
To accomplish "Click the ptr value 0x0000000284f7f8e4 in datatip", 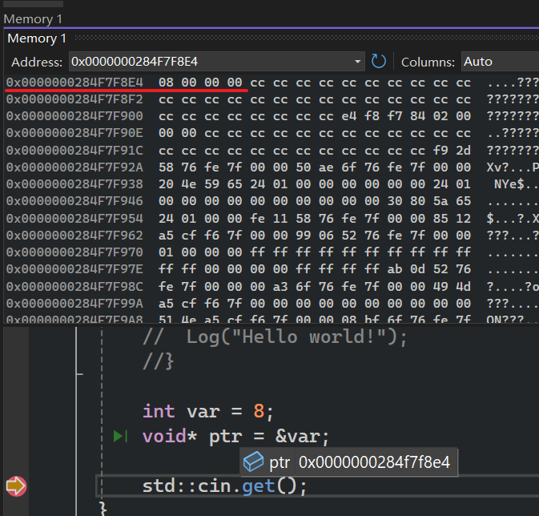I will [374, 462].
